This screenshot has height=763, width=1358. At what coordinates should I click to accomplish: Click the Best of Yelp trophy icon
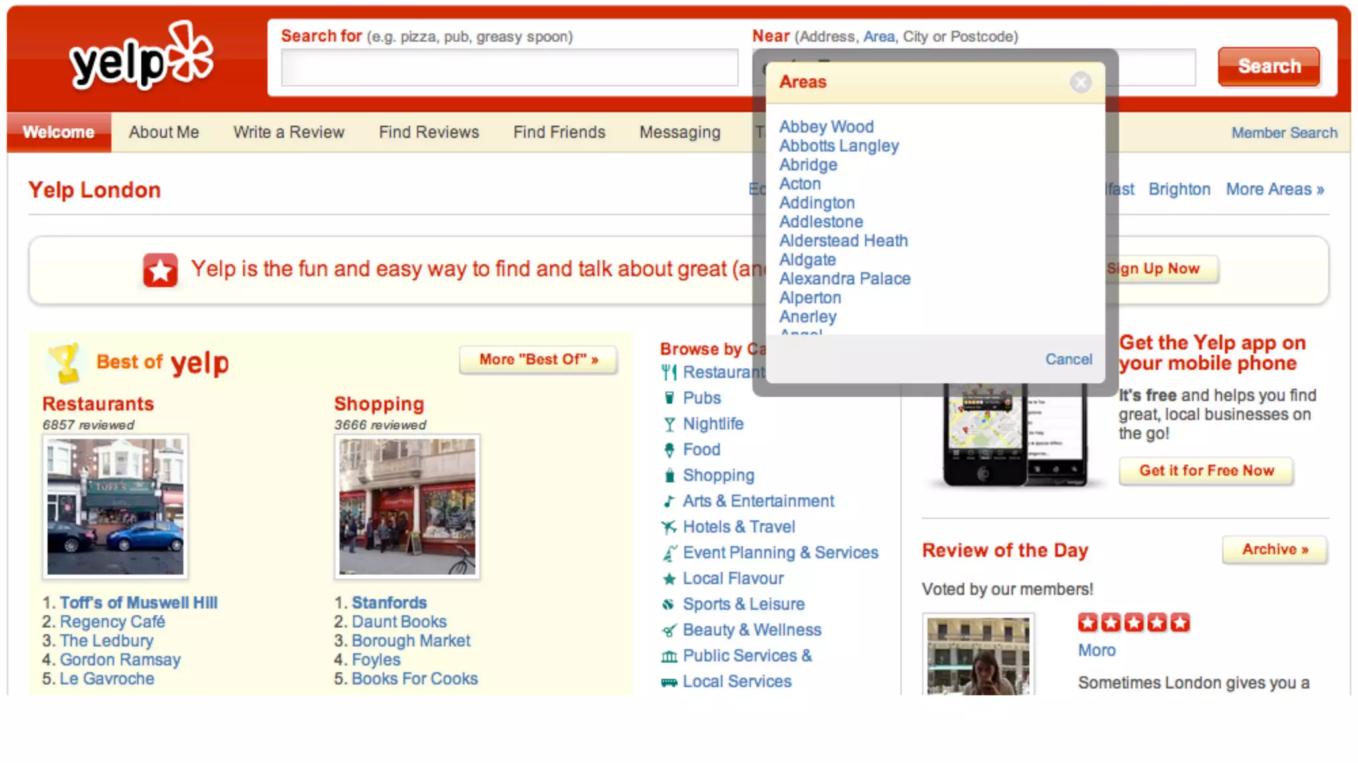coord(65,362)
